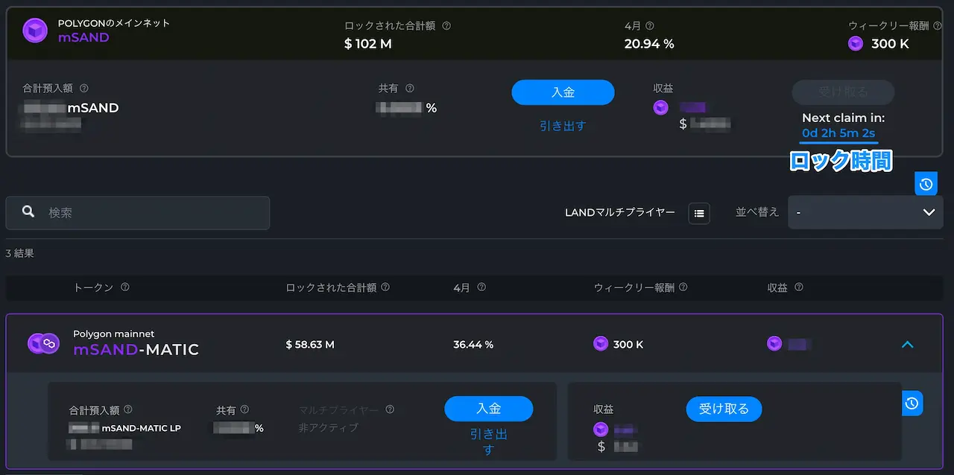The width and height of the screenshot is (954, 475).
Task: Click help icon beside マルチプライヤー label
Action: click(390, 409)
